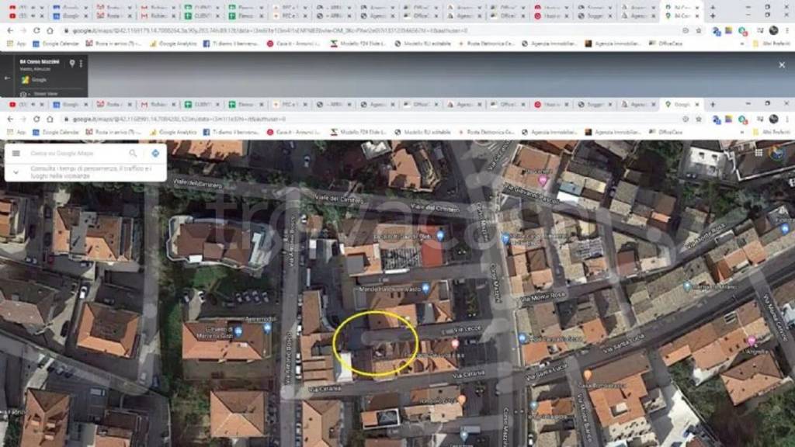Close the Street View with the X button
795x447 pixels.
click(x=781, y=65)
